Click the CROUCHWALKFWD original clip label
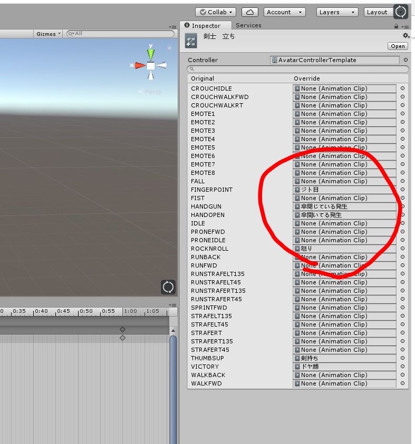This screenshot has height=444, width=415. [x=220, y=97]
